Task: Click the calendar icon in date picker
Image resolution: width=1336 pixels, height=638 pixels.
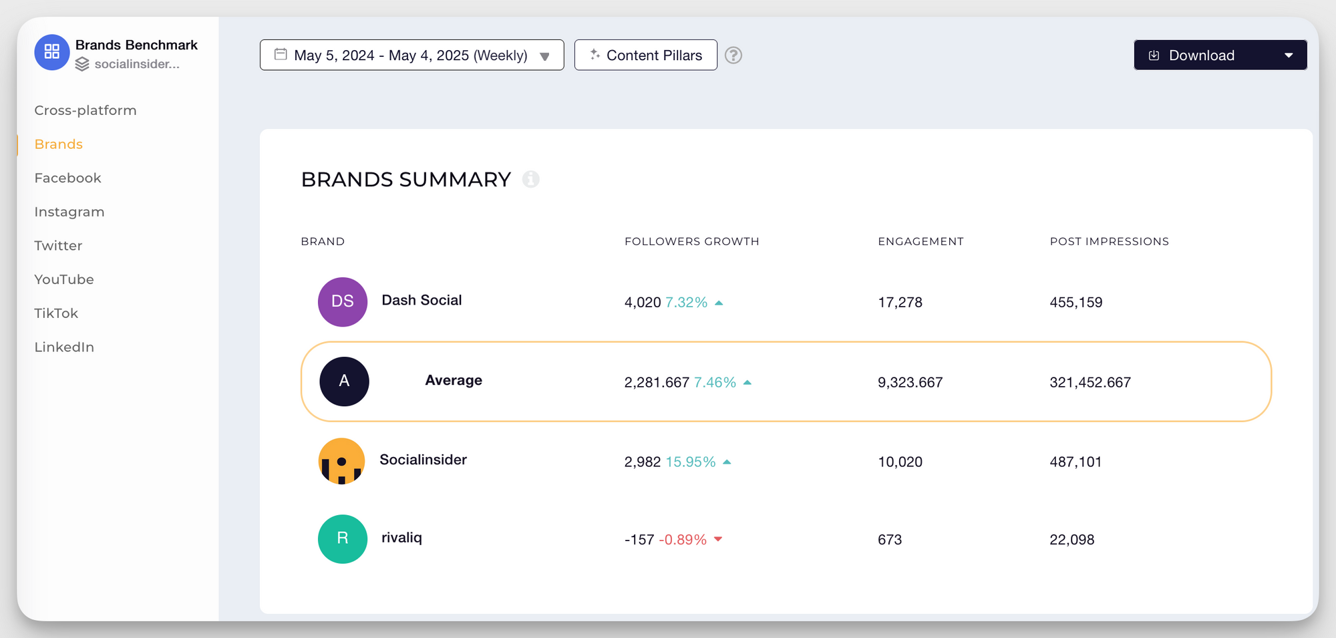Action: 281,54
